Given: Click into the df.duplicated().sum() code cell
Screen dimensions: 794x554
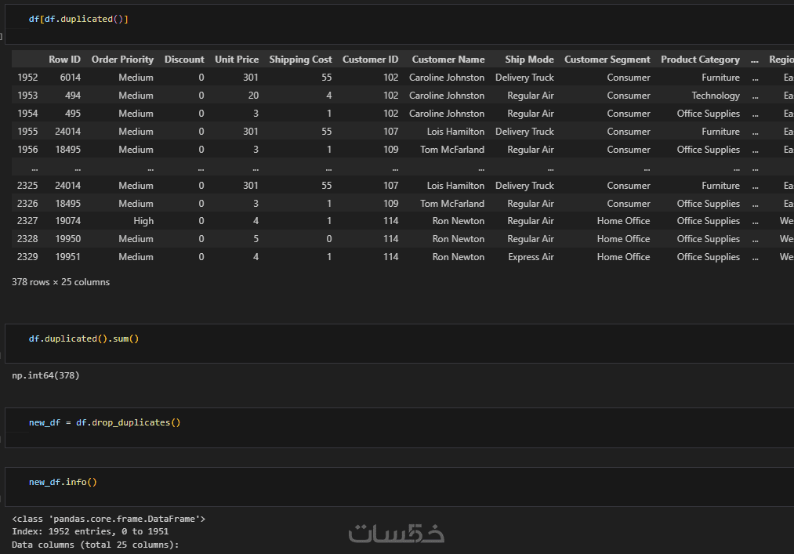Looking at the screenshot, I should 399,343.
